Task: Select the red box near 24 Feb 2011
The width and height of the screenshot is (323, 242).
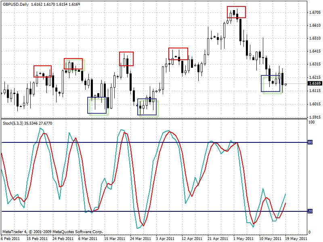Action: click(73, 64)
